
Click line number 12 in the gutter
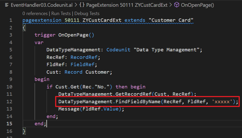[x=9, y=101]
